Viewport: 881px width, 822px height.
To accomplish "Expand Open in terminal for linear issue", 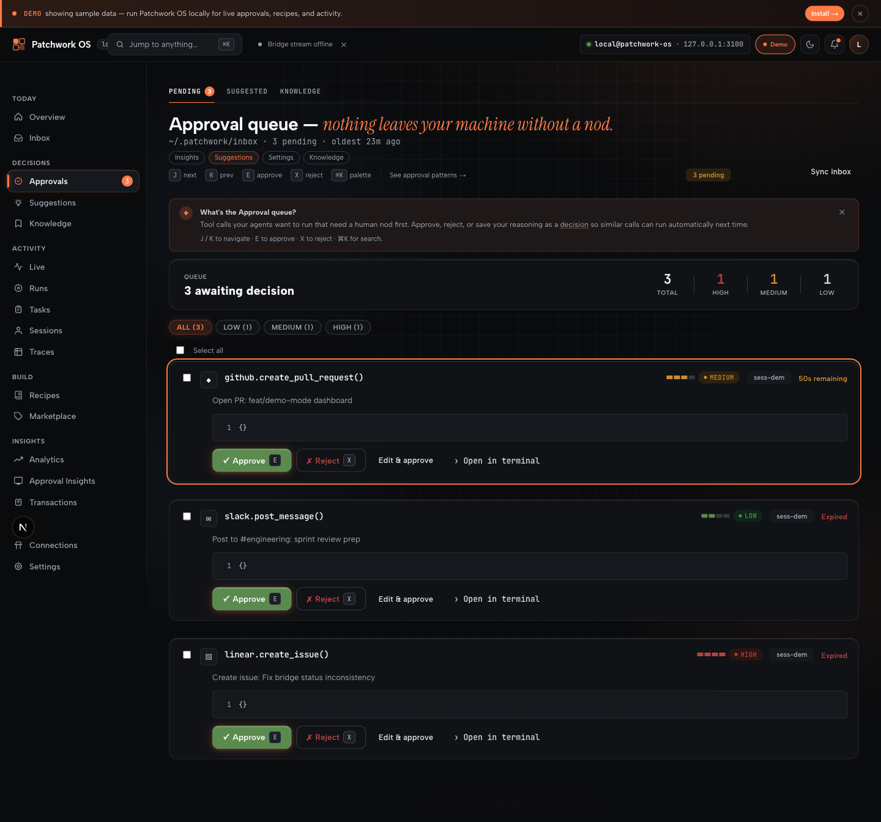I will click(x=497, y=737).
